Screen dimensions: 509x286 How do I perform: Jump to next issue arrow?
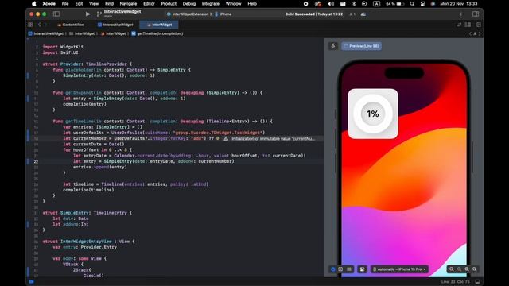click(x=480, y=33)
